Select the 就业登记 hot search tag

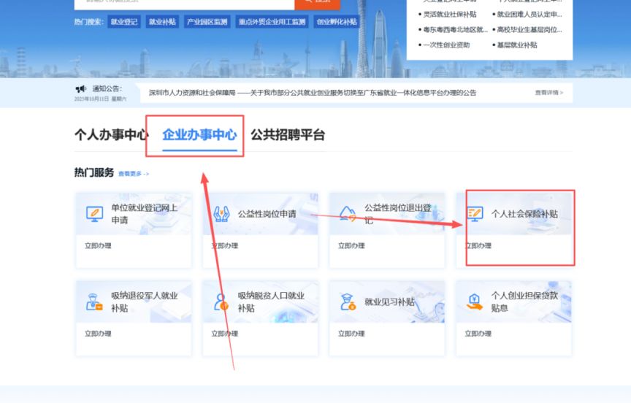click(123, 22)
